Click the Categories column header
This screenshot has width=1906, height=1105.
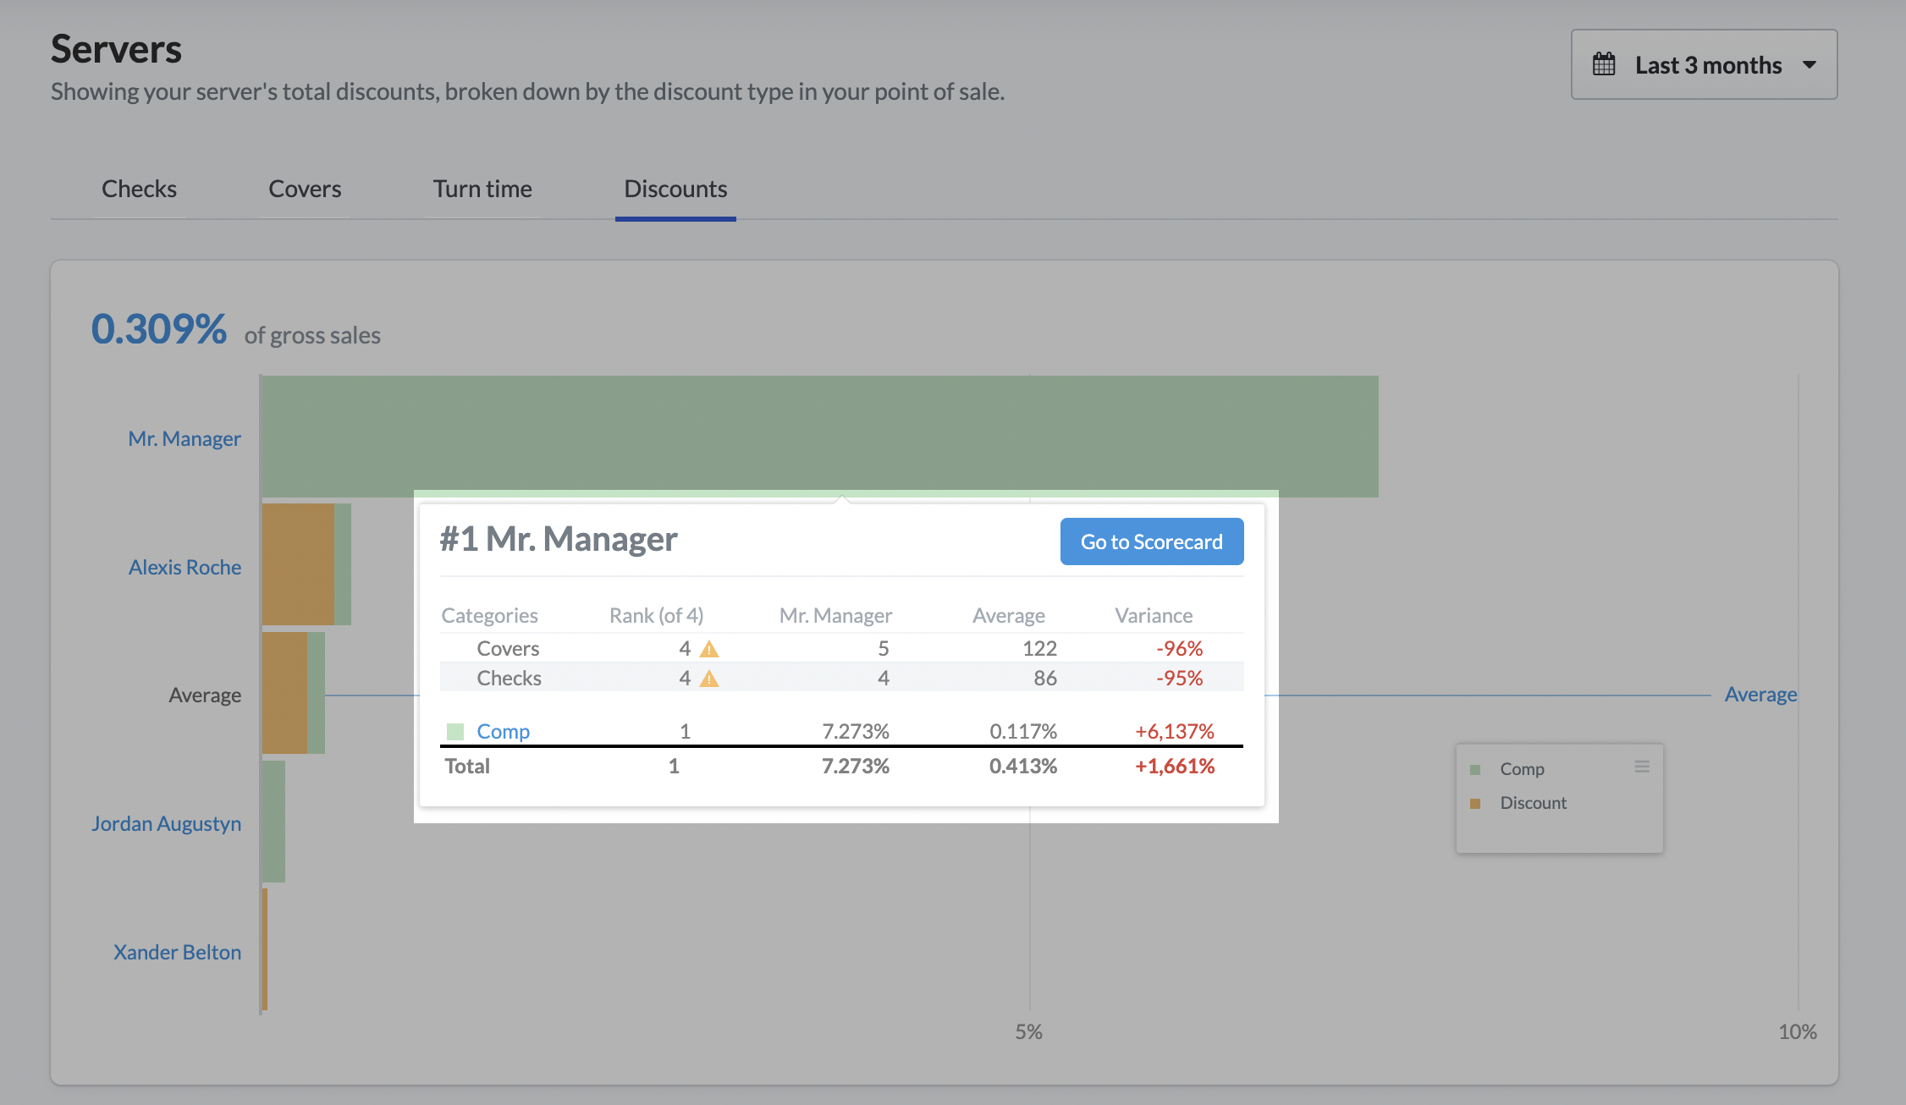489,615
